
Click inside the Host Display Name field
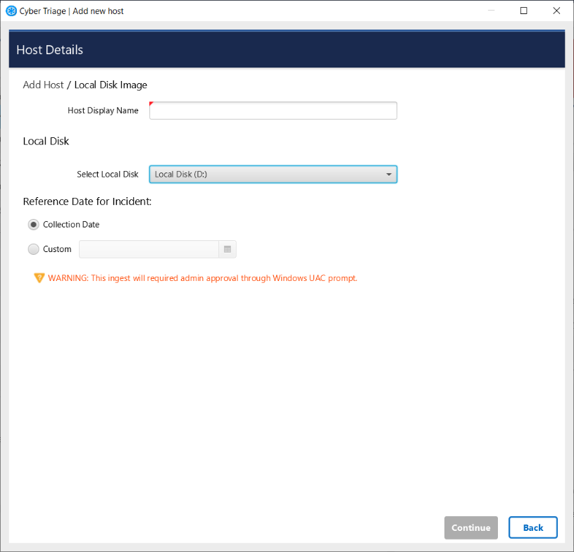(x=273, y=111)
